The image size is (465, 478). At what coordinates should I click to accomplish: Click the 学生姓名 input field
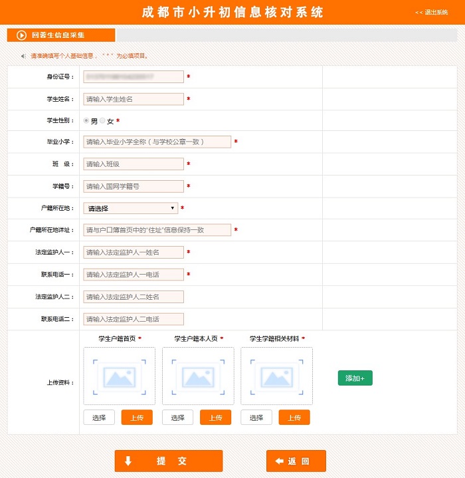pyautogui.click(x=134, y=99)
